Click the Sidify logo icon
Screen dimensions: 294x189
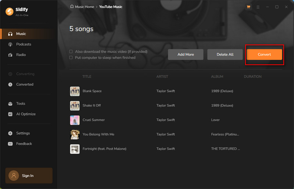[x=10, y=11]
